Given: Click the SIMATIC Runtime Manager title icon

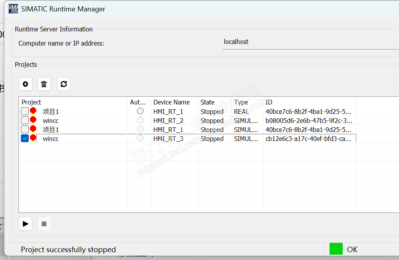Looking at the screenshot, I should (13, 9).
